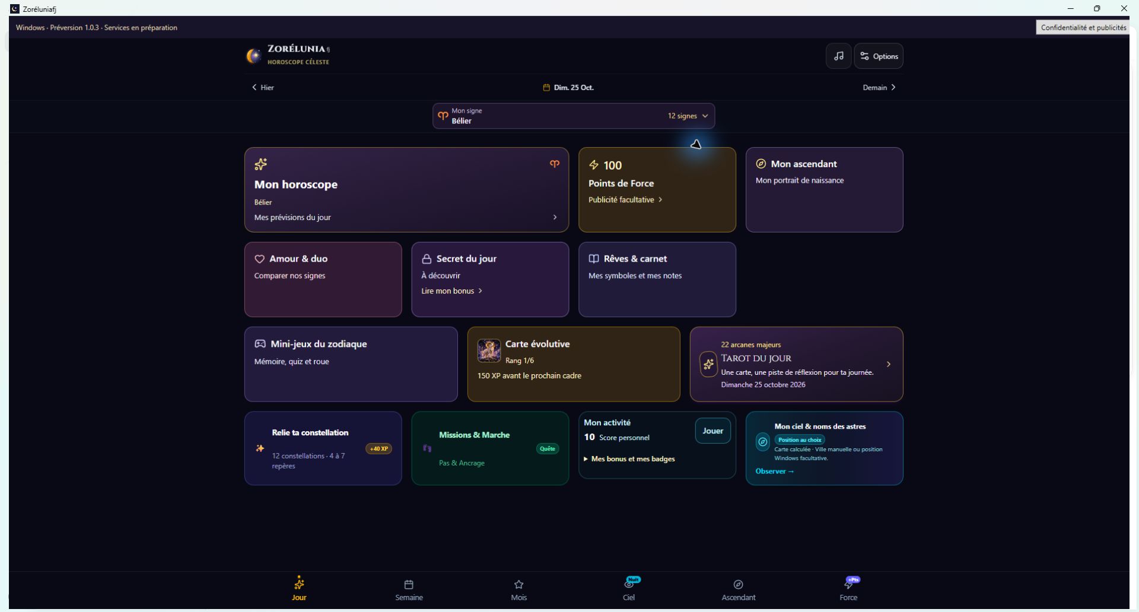Screen dimensions: 1139x612
Task: Switch to the Semaine tab
Action: pyautogui.click(x=409, y=589)
